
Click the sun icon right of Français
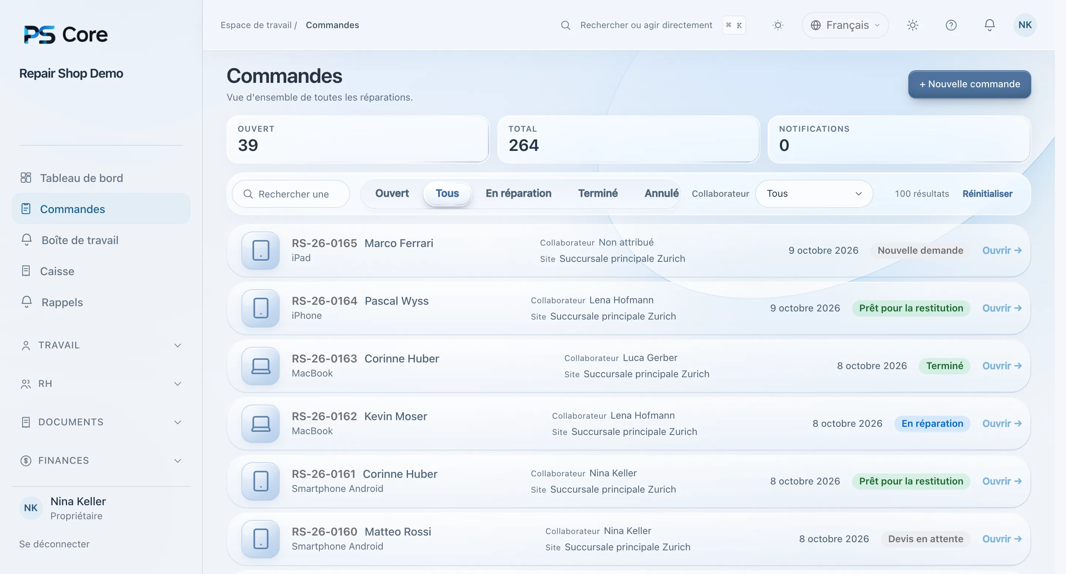tap(912, 25)
